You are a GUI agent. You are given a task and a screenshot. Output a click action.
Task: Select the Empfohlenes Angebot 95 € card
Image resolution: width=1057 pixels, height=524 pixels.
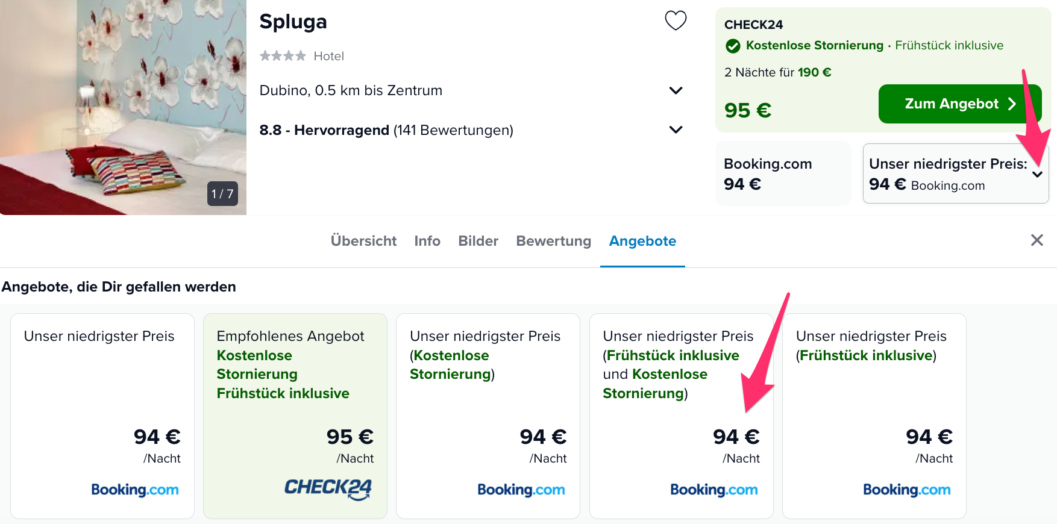point(295,416)
